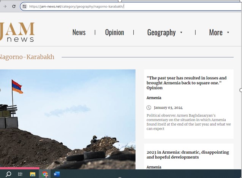Open the Geography menu
242x178 pixels.
(x=161, y=32)
